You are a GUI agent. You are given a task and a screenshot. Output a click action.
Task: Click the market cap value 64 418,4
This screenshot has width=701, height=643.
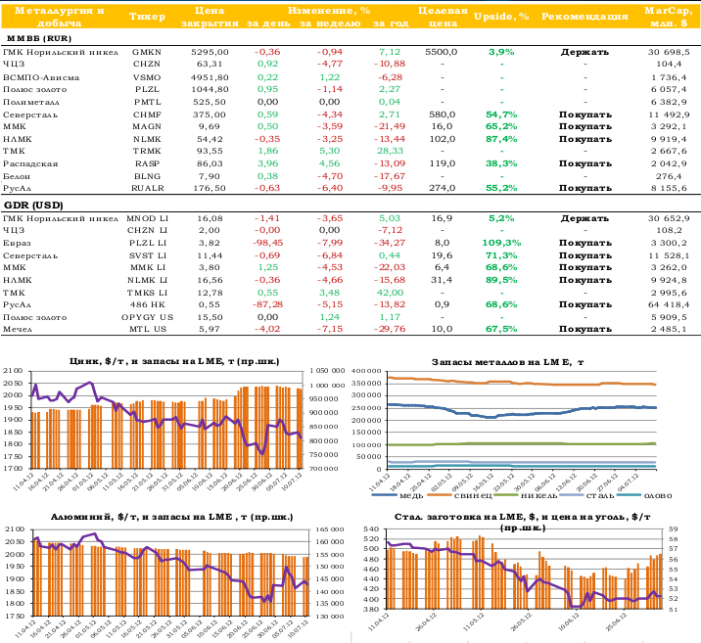pos(669,304)
